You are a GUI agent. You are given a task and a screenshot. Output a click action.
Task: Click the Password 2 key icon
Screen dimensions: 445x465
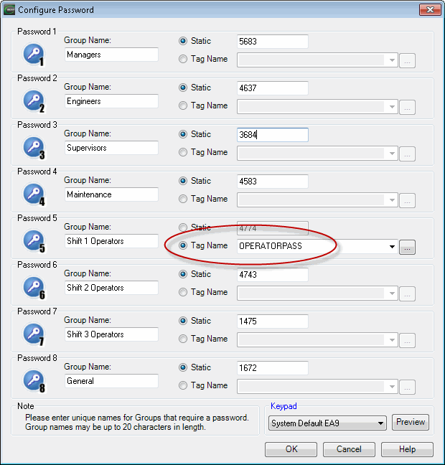[35, 101]
